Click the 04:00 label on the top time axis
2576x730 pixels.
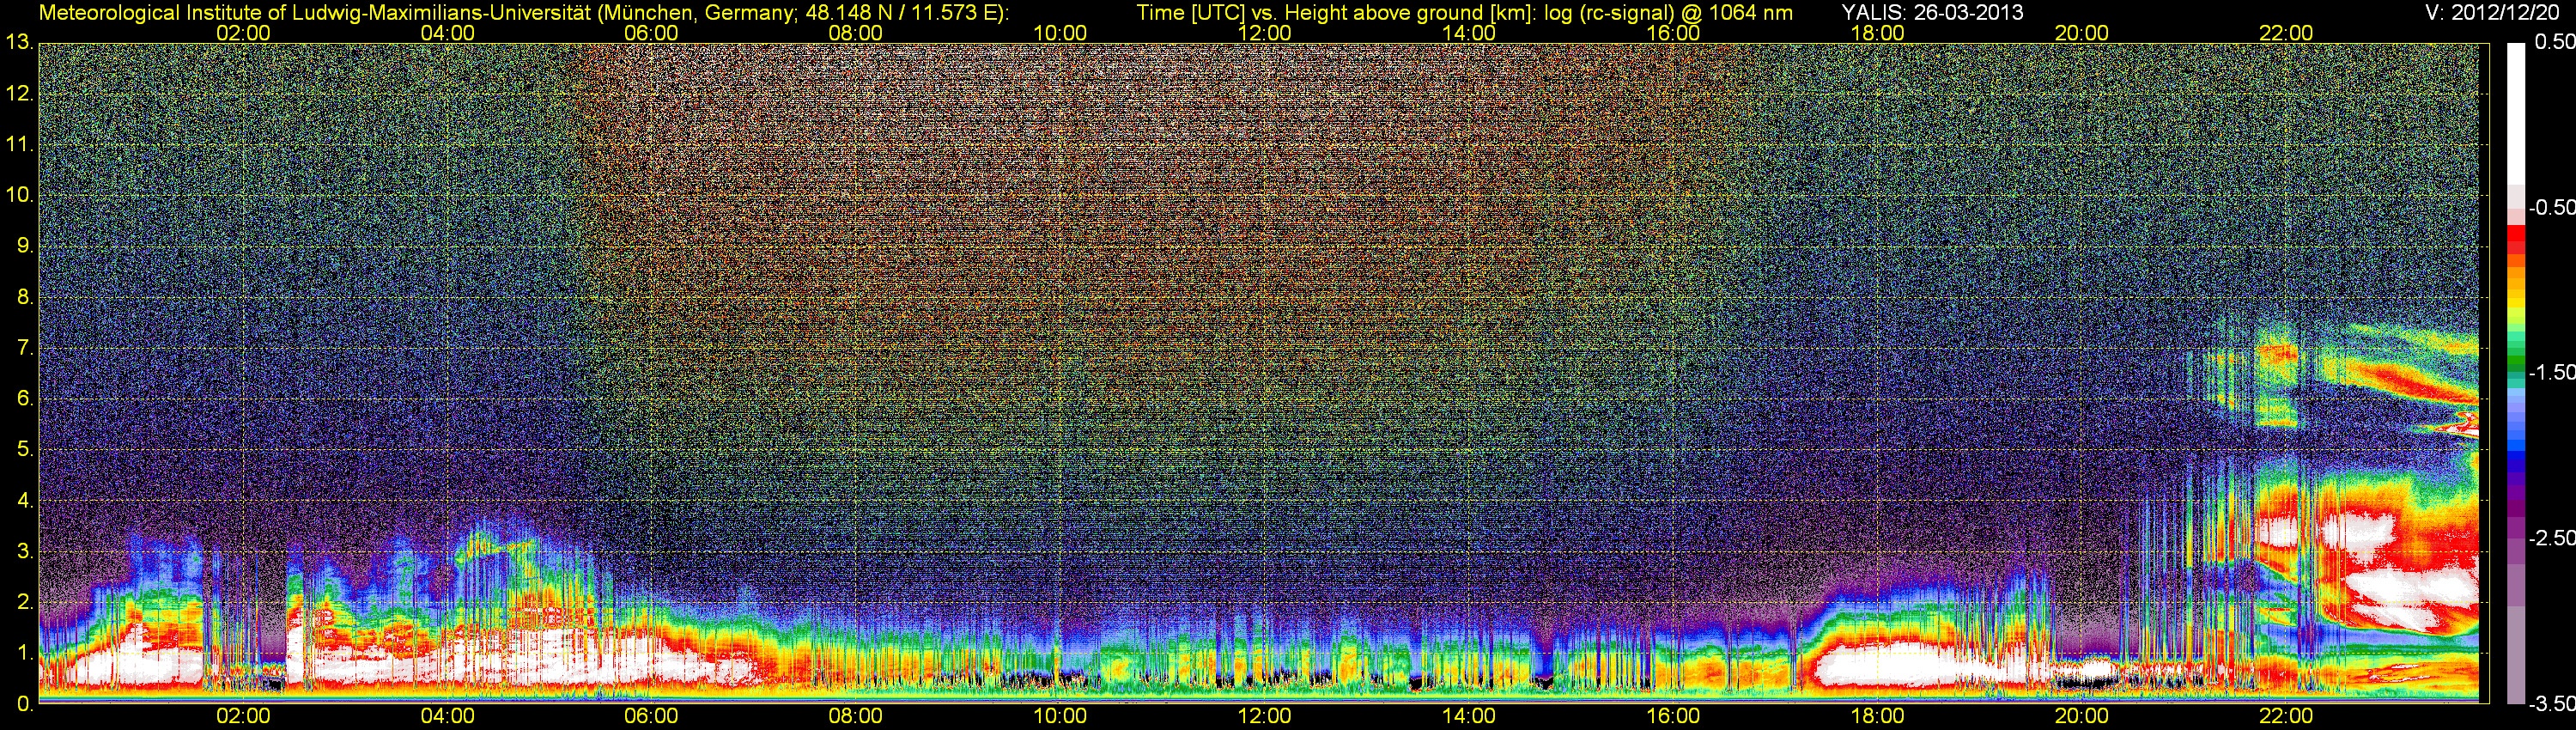click(447, 33)
